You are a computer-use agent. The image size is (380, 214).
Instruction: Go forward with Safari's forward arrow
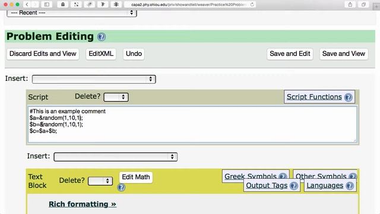[34, 4]
